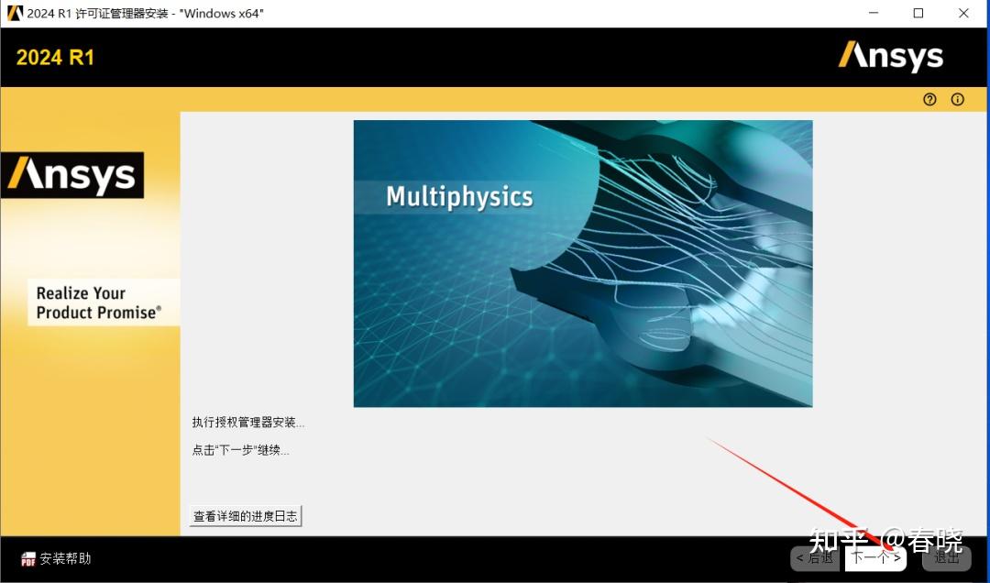
Task: Open the Help circle icon in header
Action: click(x=929, y=99)
